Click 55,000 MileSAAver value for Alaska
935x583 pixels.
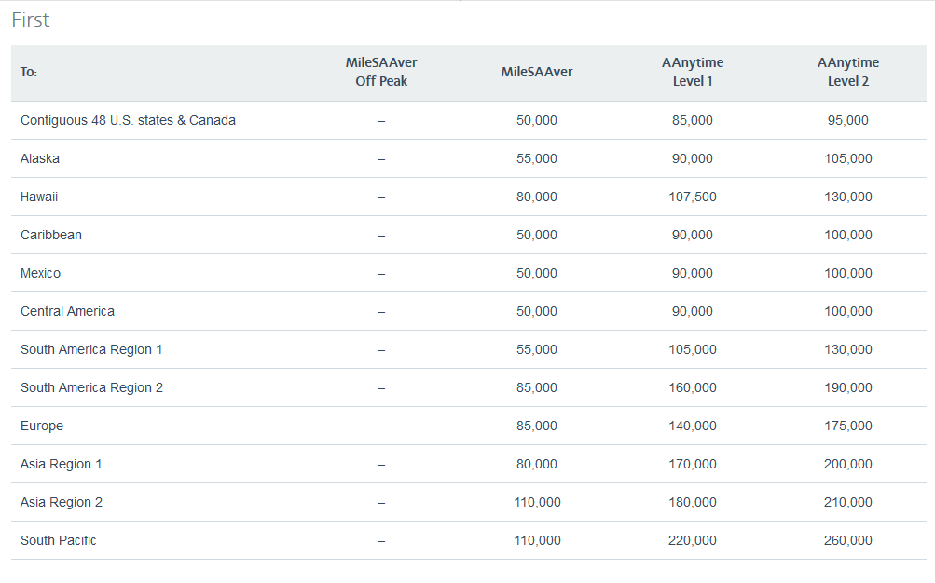[x=537, y=158]
